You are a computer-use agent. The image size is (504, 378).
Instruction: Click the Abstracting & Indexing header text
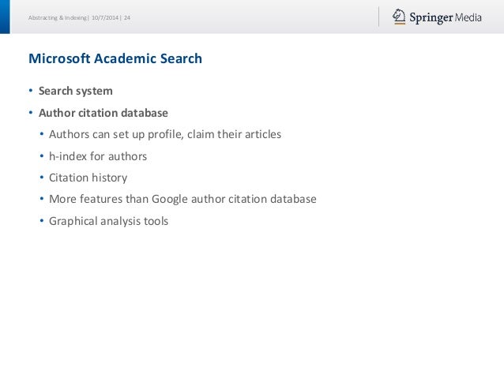tap(57, 17)
